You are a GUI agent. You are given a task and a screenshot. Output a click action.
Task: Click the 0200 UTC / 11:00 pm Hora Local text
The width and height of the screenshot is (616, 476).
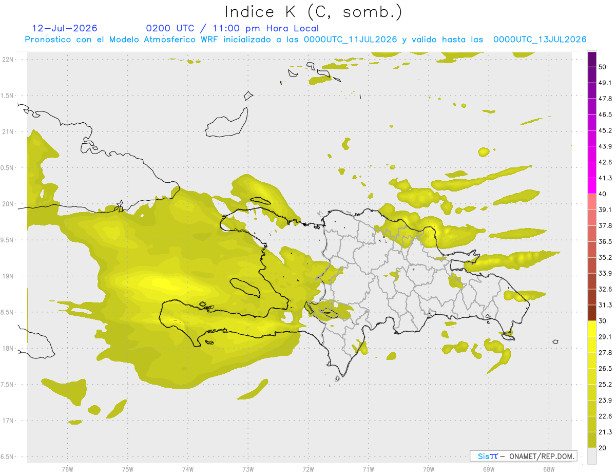point(233,28)
